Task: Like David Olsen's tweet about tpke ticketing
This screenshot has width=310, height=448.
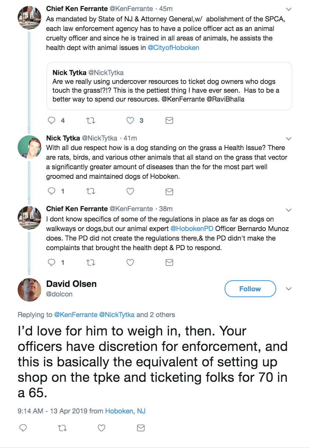Action: pos(102,428)
